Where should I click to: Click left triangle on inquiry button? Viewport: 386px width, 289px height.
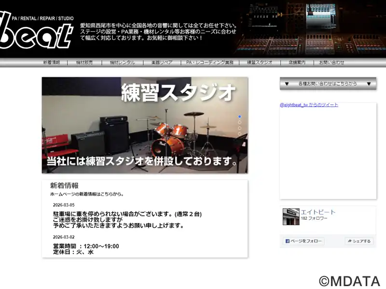(x=287, y=84)
